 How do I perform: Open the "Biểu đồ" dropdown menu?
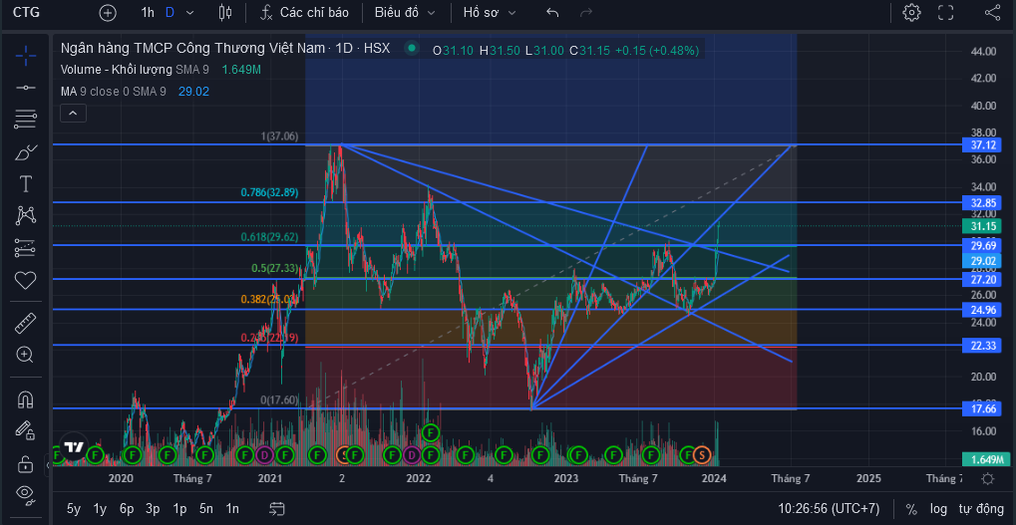(x=405, y=12)
